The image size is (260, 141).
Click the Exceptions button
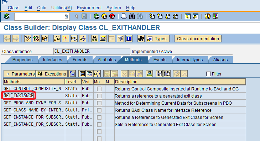pyautogui.click(x=52, y=74)
